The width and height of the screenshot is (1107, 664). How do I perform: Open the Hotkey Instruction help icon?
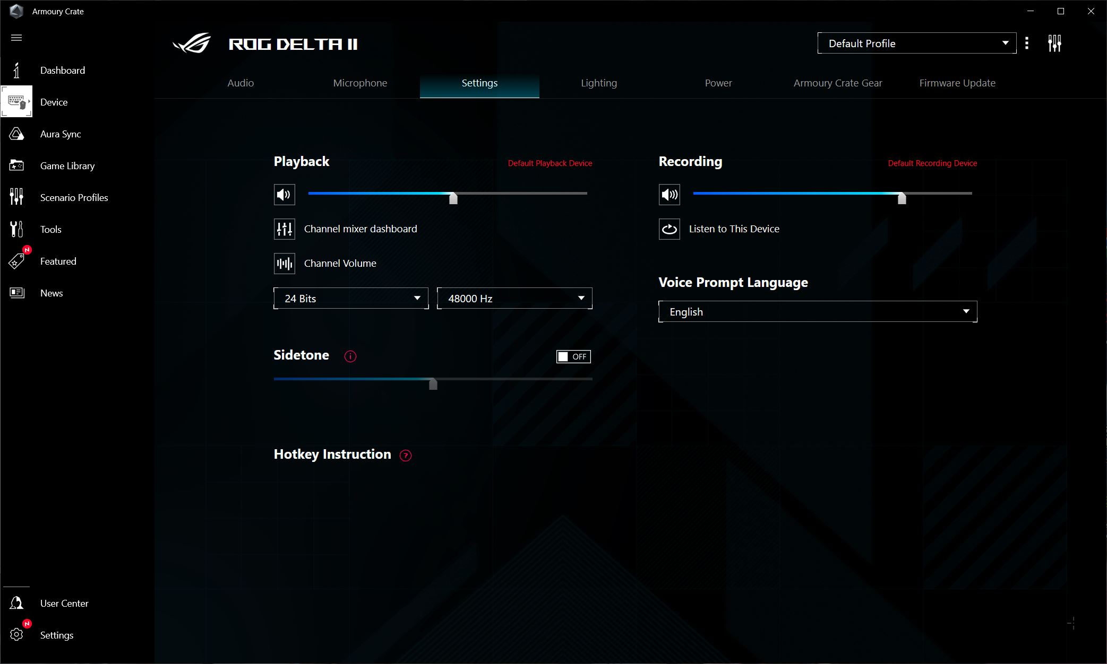tap(406, 456)
